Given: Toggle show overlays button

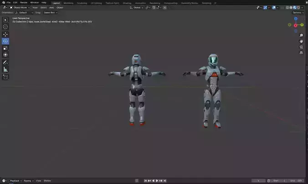Looking at the screenshot, I should click(274, 8).
